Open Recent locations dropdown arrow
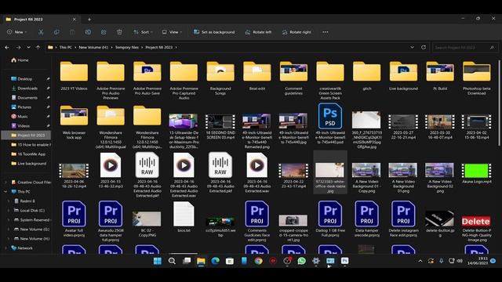502x282 pixels. point(28,47)
